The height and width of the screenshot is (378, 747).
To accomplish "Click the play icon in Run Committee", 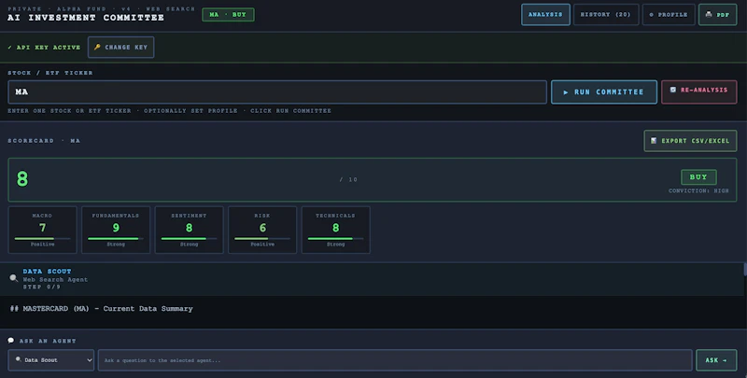I will point(566,92).
